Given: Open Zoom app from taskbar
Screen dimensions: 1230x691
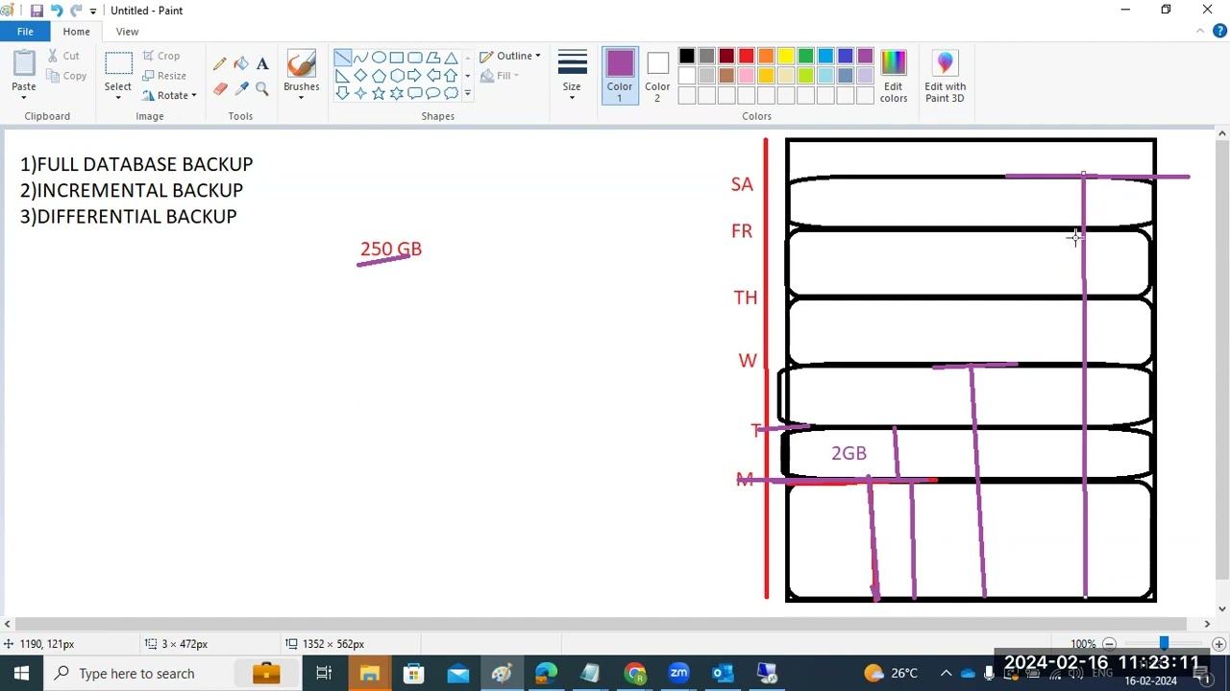Looking at the screenshot, I should coord(678,673).
